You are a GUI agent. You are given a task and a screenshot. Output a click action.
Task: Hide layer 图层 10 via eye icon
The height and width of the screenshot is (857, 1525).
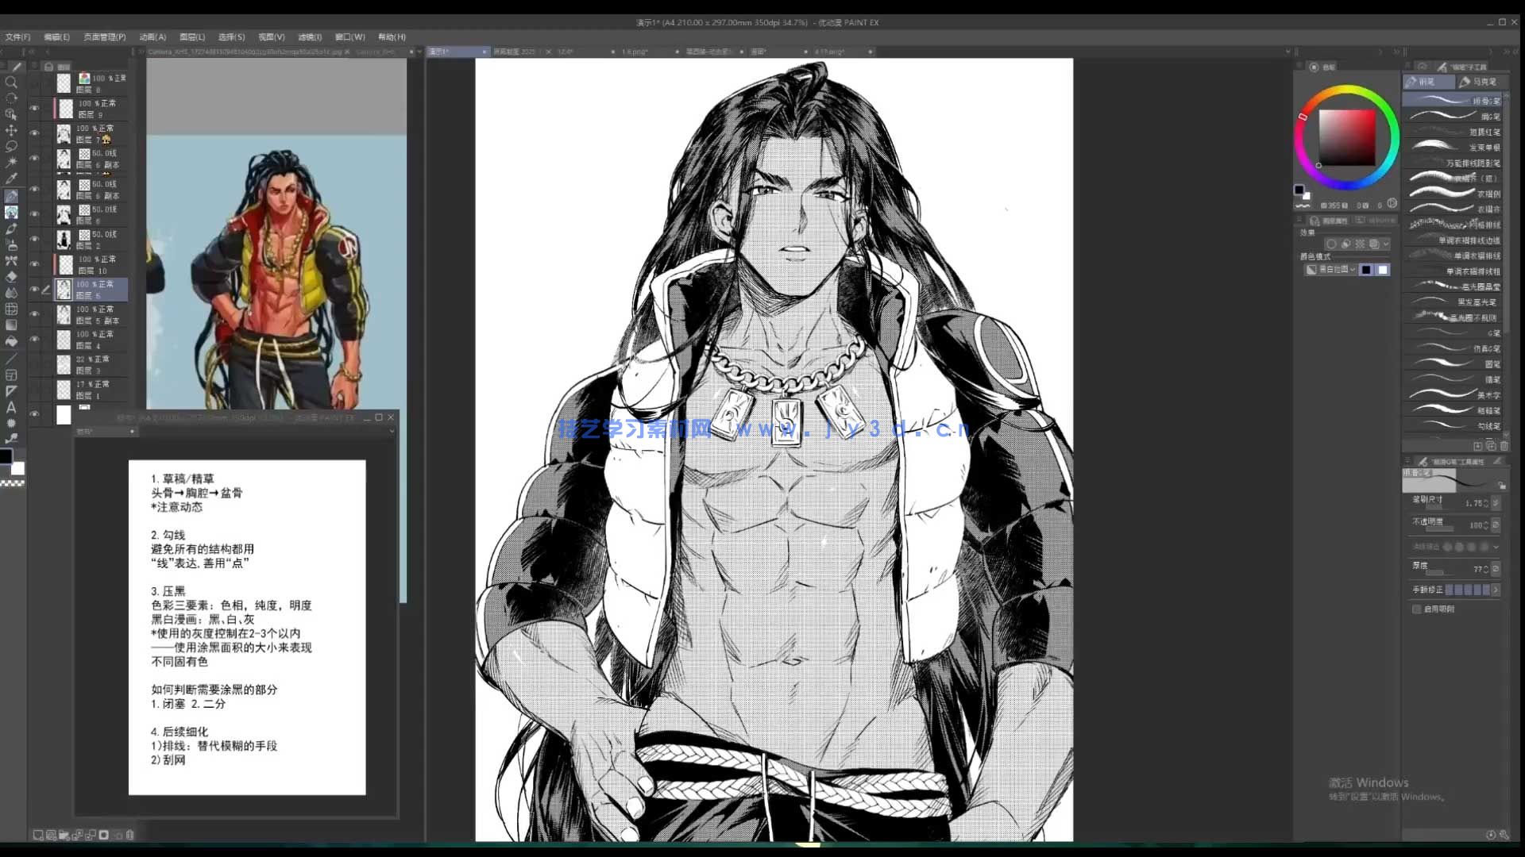(x=34, y=264)
